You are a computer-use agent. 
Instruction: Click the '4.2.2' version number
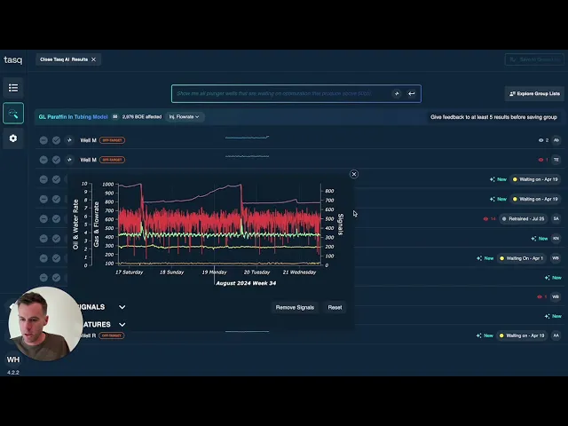pyautogui.click(x=13, y=373)
